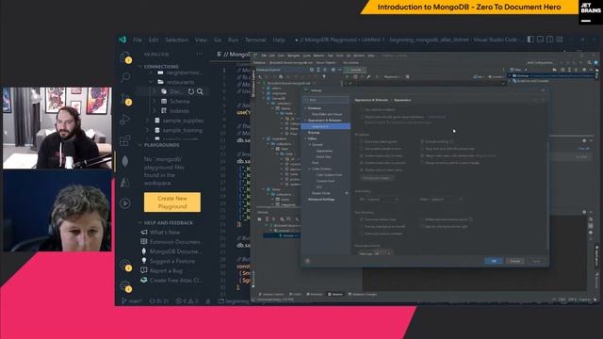This screenshot has width=603, height=339.
Task: Click the help question mark in Settings dialog
Action: [x=307, y=261]
